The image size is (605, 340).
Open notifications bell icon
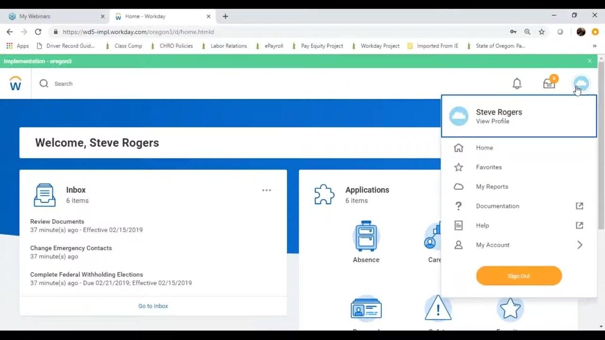[517, 84]
